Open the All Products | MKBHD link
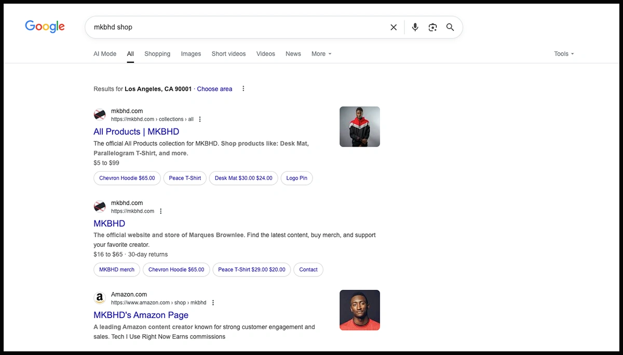 [x=136, y=132]
